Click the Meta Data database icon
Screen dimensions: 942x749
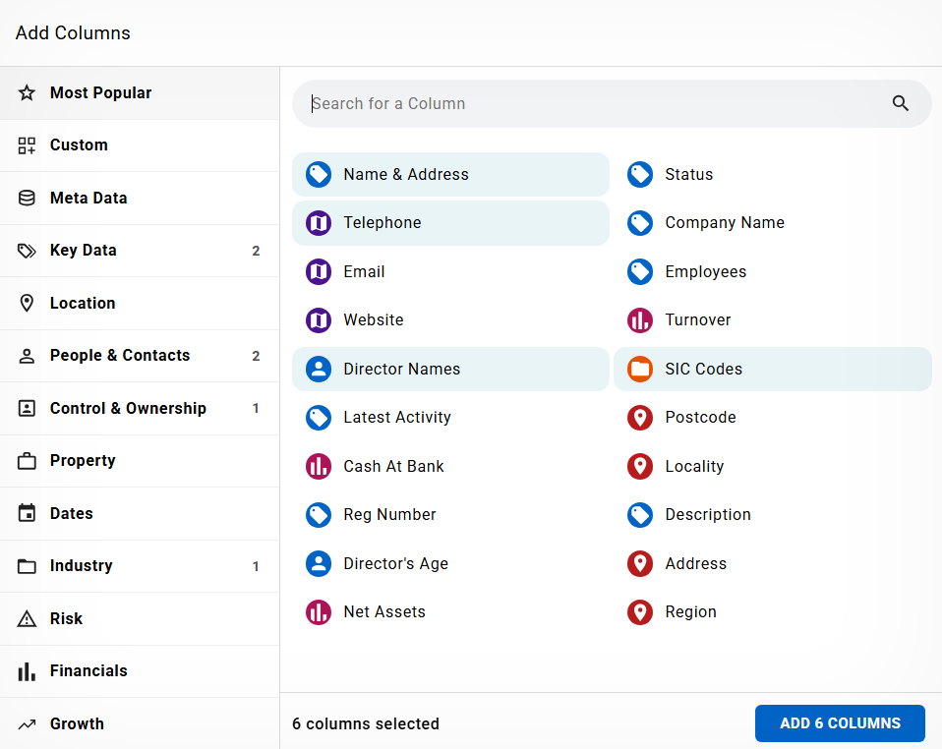[28, 199]
